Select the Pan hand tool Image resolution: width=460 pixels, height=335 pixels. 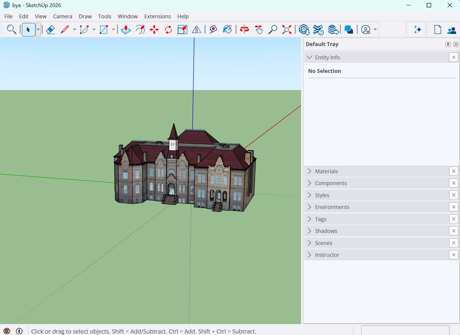259,30
